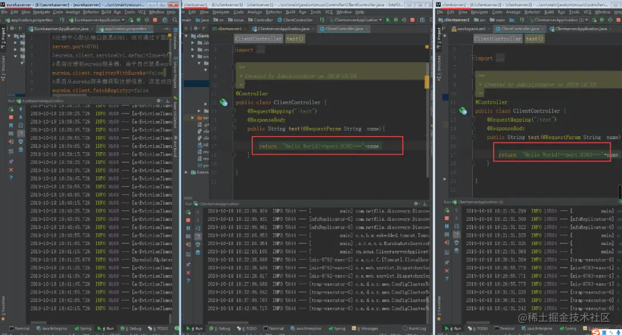Expand the folded import block in clientserver1

point(234,50)
